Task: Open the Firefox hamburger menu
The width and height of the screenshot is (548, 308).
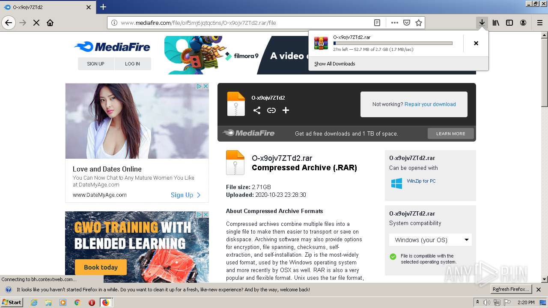Action: [539, 23]
